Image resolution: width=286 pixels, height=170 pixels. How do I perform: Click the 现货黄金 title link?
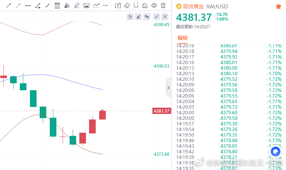pyautogui.click(x=193, y=7)
